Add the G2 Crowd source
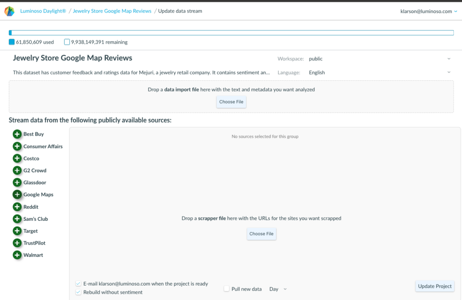This screenshot has width=462, height=300. pyautogui.click(x=17, y=170)
